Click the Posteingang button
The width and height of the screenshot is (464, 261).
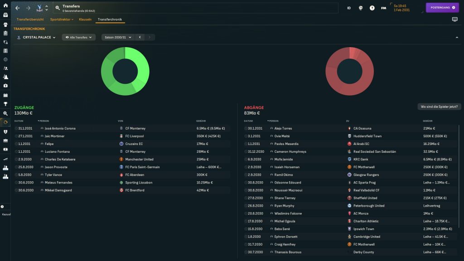click(x=442, y=8)
